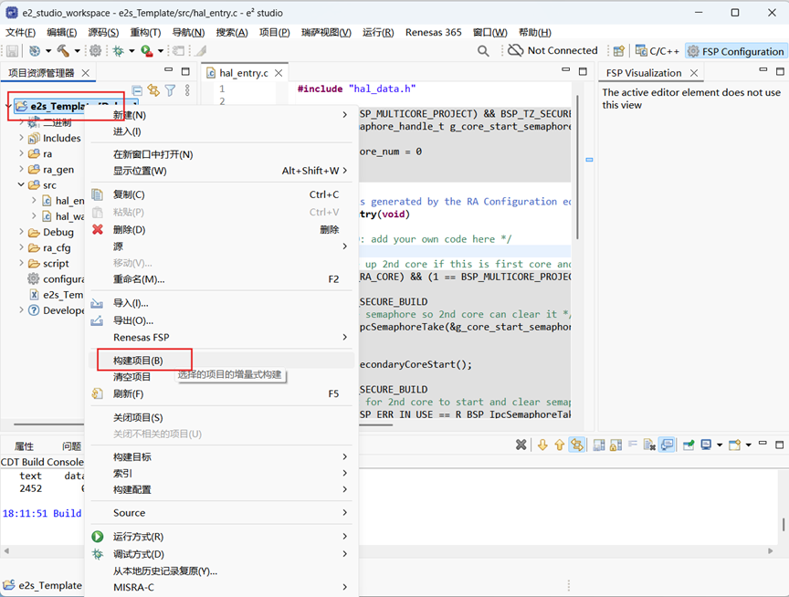The height and width of the screenshot is (597, 789).
Task: Open Renesas FSP submenu in context menu
Action: coord(222,338)
